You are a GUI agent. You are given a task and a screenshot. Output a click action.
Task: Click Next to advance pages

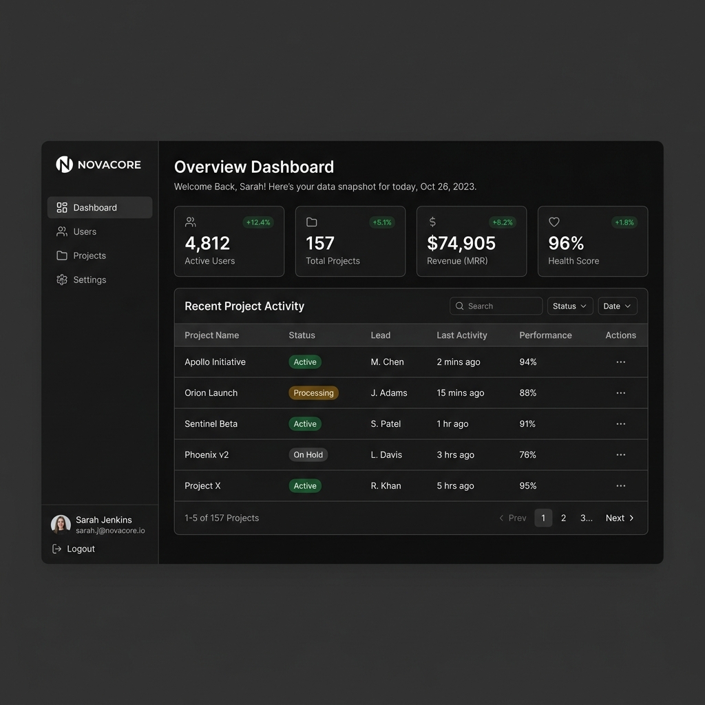pyautogui.click(x=620, y=518)
